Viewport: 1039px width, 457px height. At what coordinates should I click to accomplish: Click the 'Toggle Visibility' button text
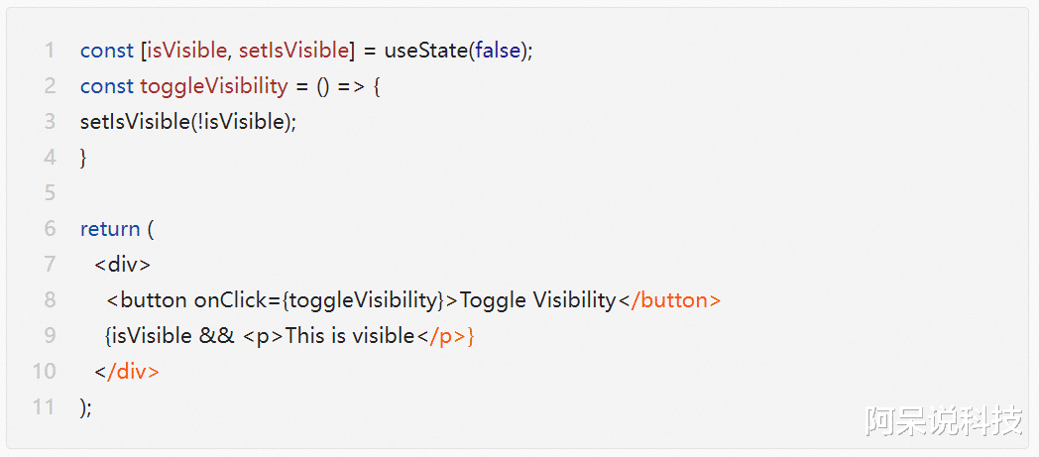(x=538, y=300)
